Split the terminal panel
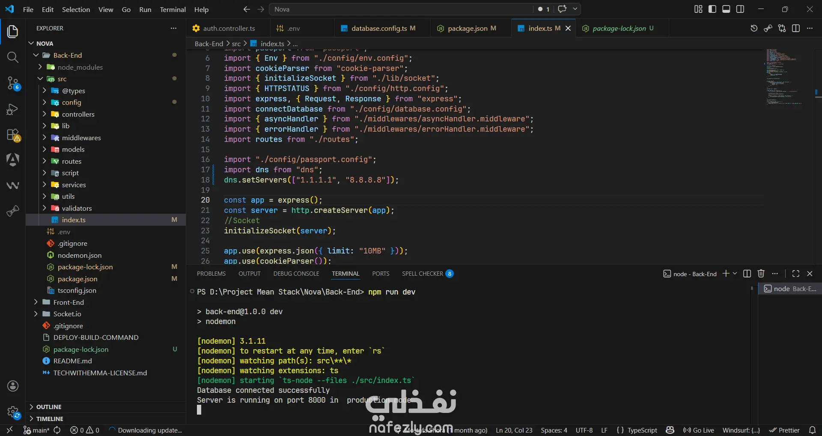The width and height of the screenshot is (822, 436). pyautogui.click(x=747, y=274)
